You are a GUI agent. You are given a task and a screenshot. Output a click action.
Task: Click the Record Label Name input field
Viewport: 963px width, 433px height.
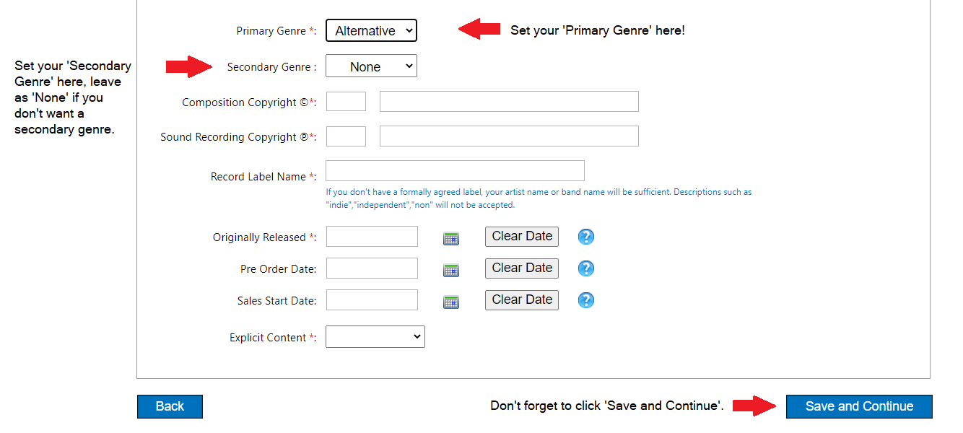coord(455,170)
